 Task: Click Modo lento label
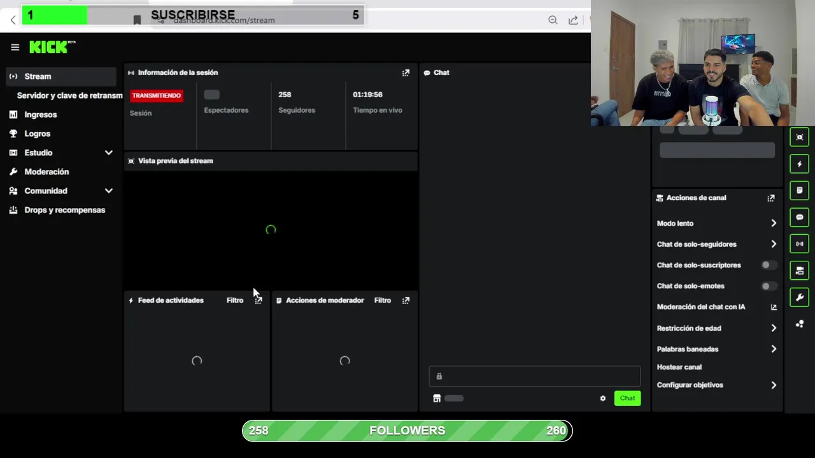[675, 223]
